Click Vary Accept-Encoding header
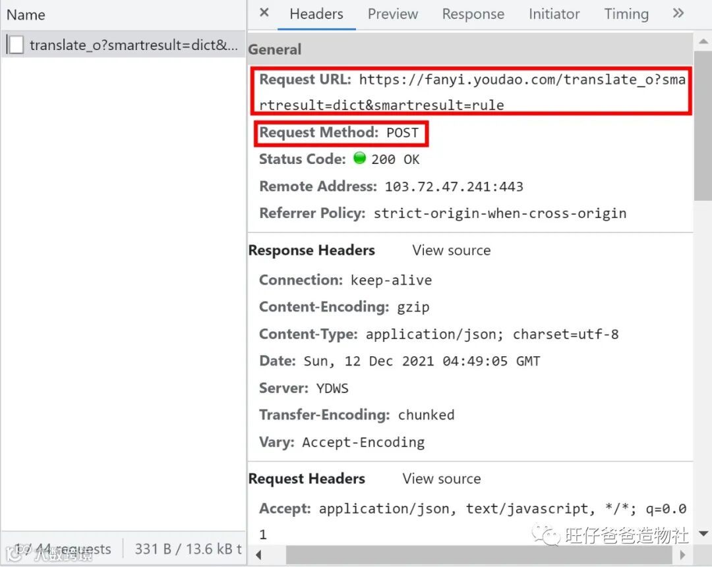This screenshot has width=712, height=567. click(342, 443)
